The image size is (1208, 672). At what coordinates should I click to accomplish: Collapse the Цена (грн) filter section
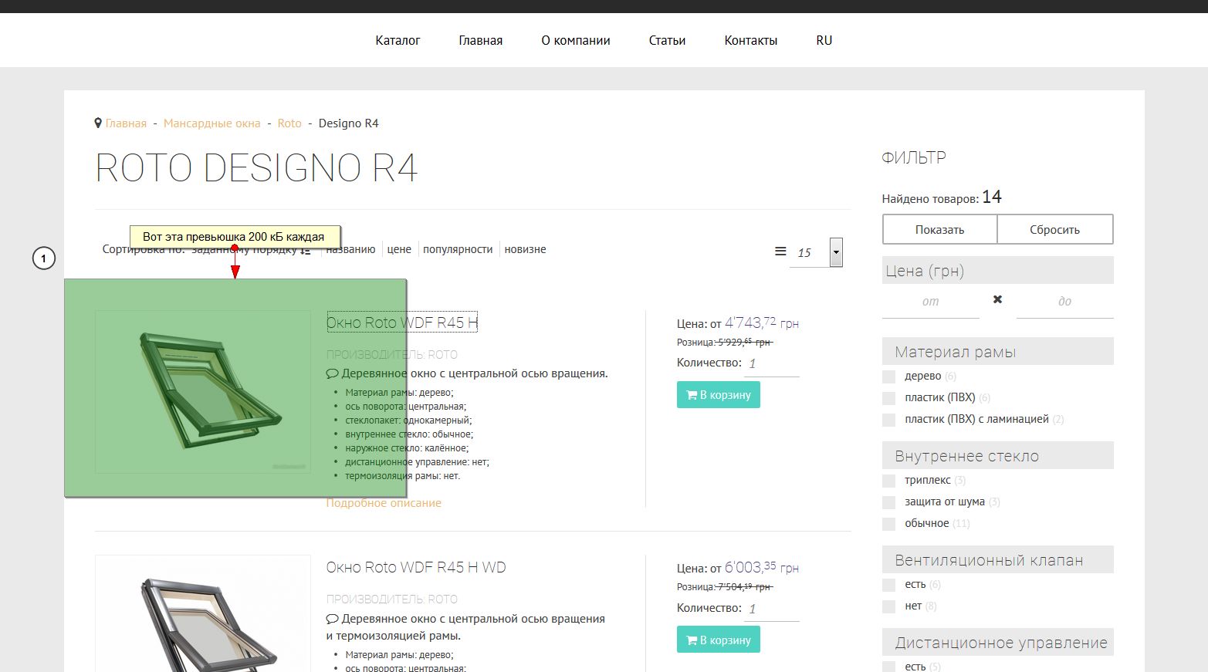pos(997,271)
